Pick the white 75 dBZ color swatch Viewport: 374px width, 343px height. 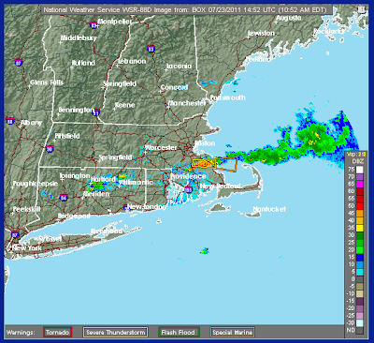coord(360,170)
